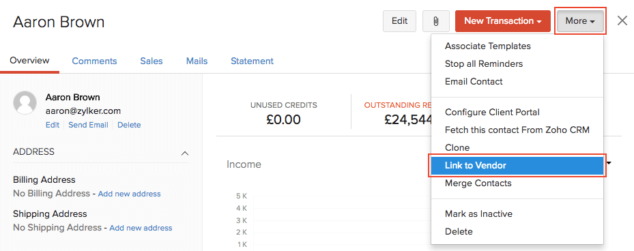The height and width of the screenshot is (251, 634).
Task: Click Delete link under contact email
Action: click(129, 125)
